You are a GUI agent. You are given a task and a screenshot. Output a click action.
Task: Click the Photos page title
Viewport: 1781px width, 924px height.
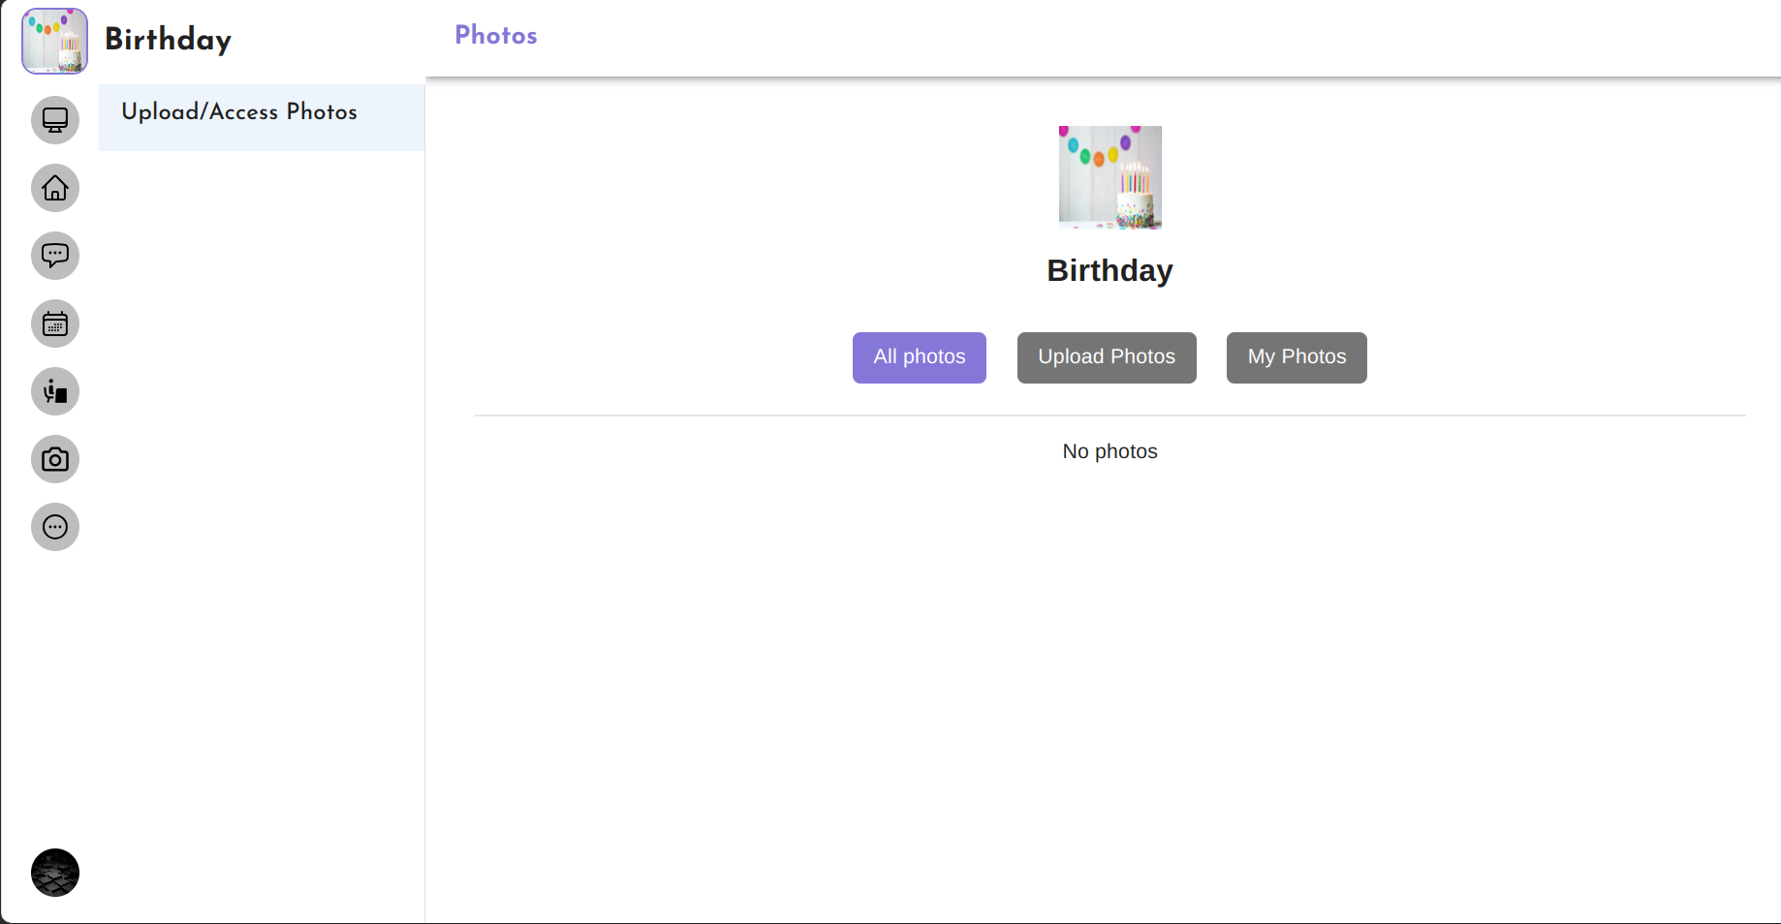point(496,36)
